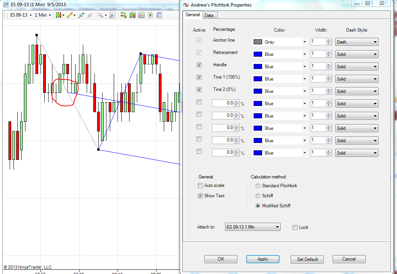Open the ES 09-13 instrument selector

[21, 15]
